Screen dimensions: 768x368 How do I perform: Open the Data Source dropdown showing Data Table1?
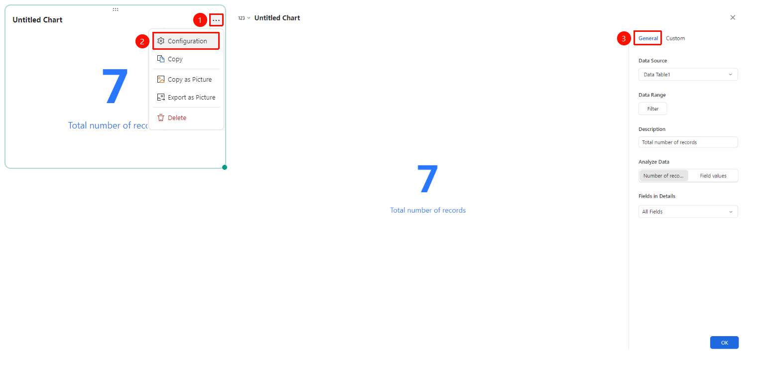[688, 75]
